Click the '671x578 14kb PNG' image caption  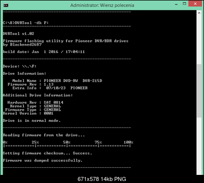(102, 179)
